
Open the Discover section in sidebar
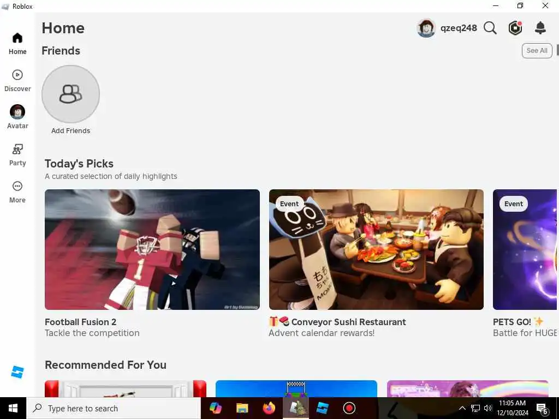tap(17, 81)
